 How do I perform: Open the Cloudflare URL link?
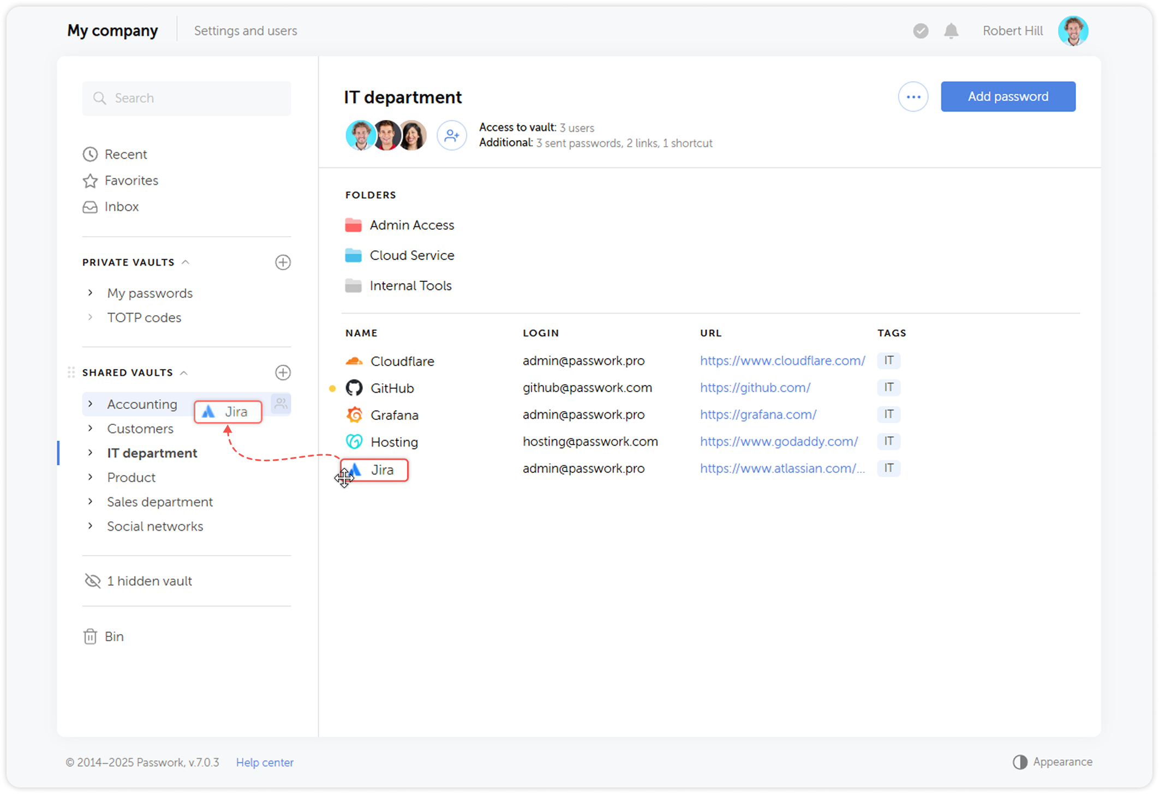pyautogui.click(x=782, y=361)
